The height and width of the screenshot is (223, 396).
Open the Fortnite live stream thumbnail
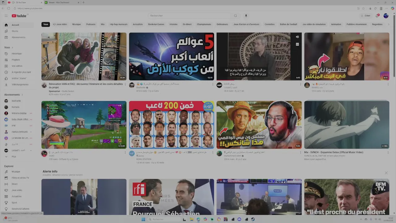coord(84,125)
